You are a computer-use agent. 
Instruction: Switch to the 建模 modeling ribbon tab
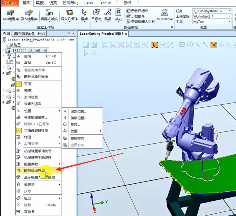[x=40, y=3]
